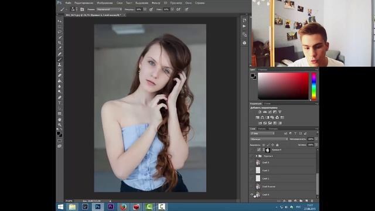The height and width of the screenshot is (211, 375).
Task: Open the brush panel toggle in options bar
Action: click(x=82, y=9)
